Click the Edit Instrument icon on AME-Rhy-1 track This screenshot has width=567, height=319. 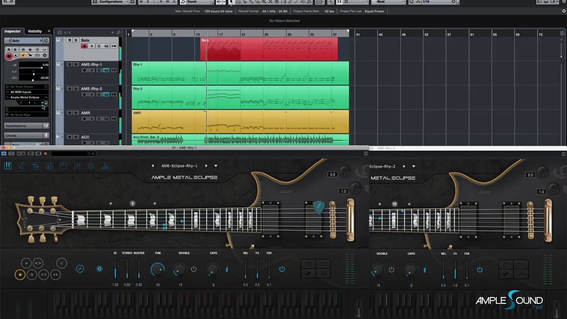(x=106, y=70)
